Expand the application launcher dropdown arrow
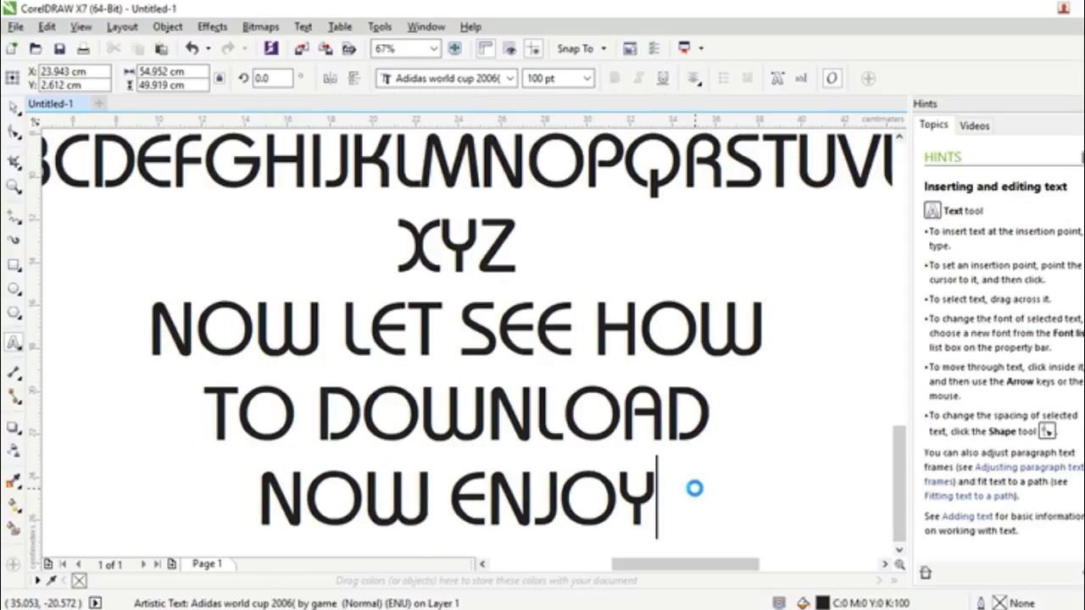 click(x=701, y=49)
